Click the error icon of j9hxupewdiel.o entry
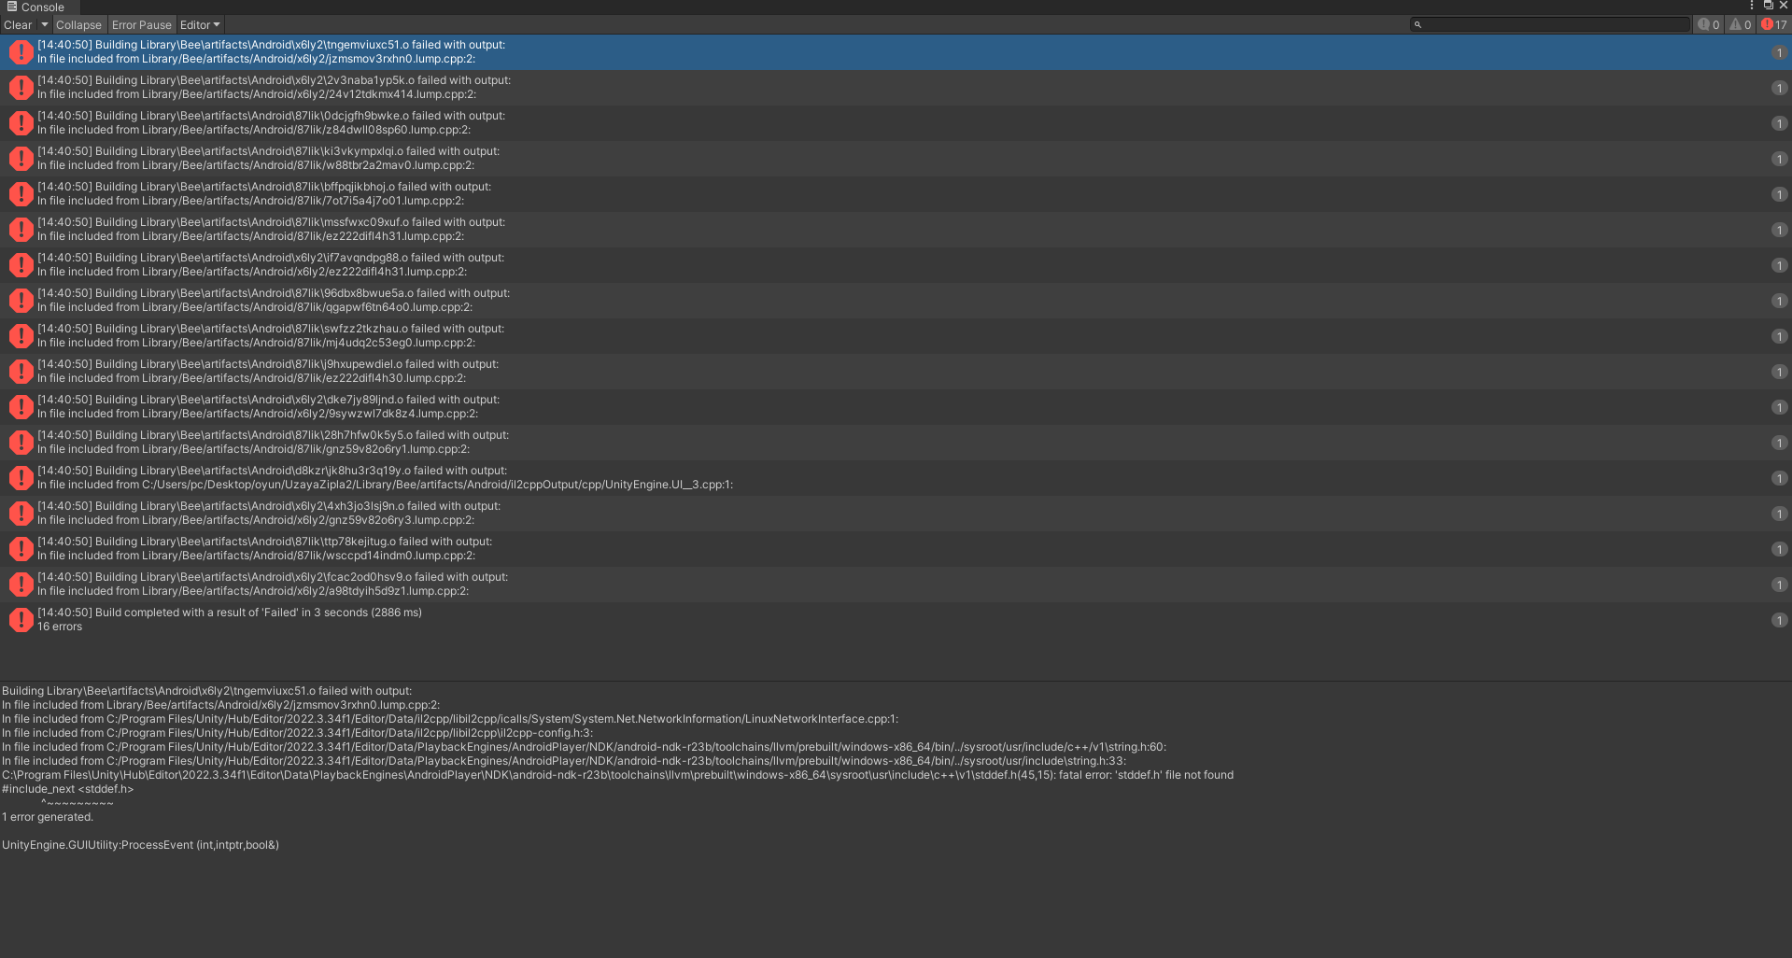The width and height of the screenshot is (1792, 958). click(x=21, y=372)
